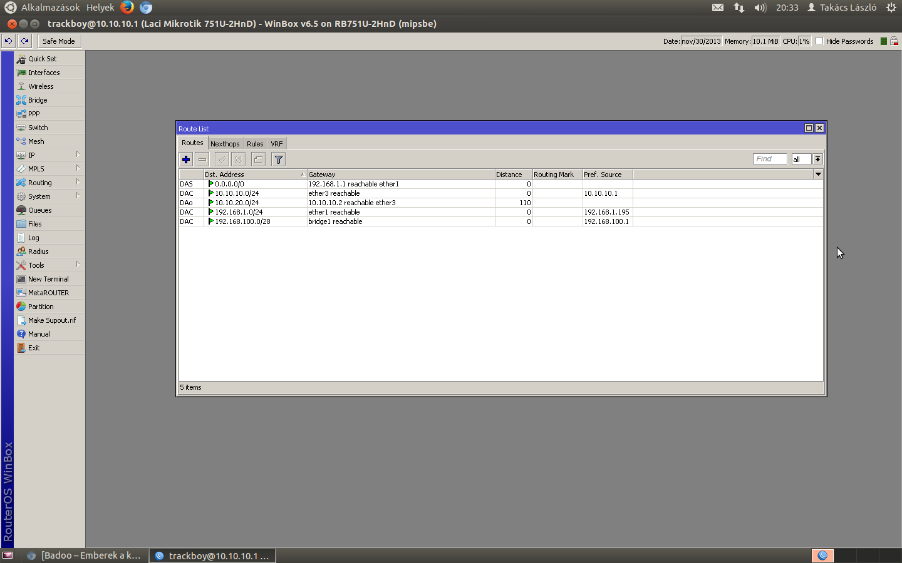Open the Log viewer
The height and width of the screenshot is (563, 902).
click(49, 238)
